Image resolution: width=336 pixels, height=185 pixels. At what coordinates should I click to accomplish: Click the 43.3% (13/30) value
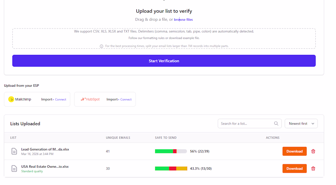pyautogui.click(x=201, y=169)
